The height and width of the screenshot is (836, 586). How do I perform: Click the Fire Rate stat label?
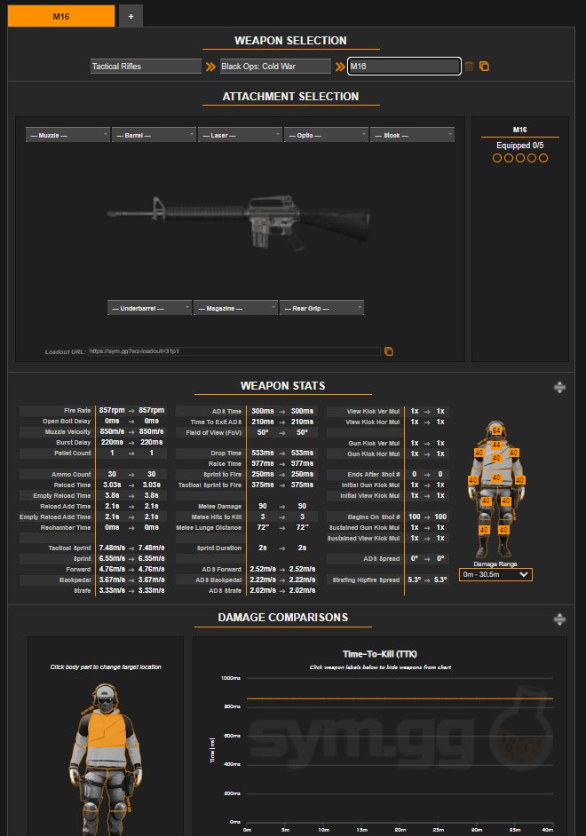[x=77, y=411]
